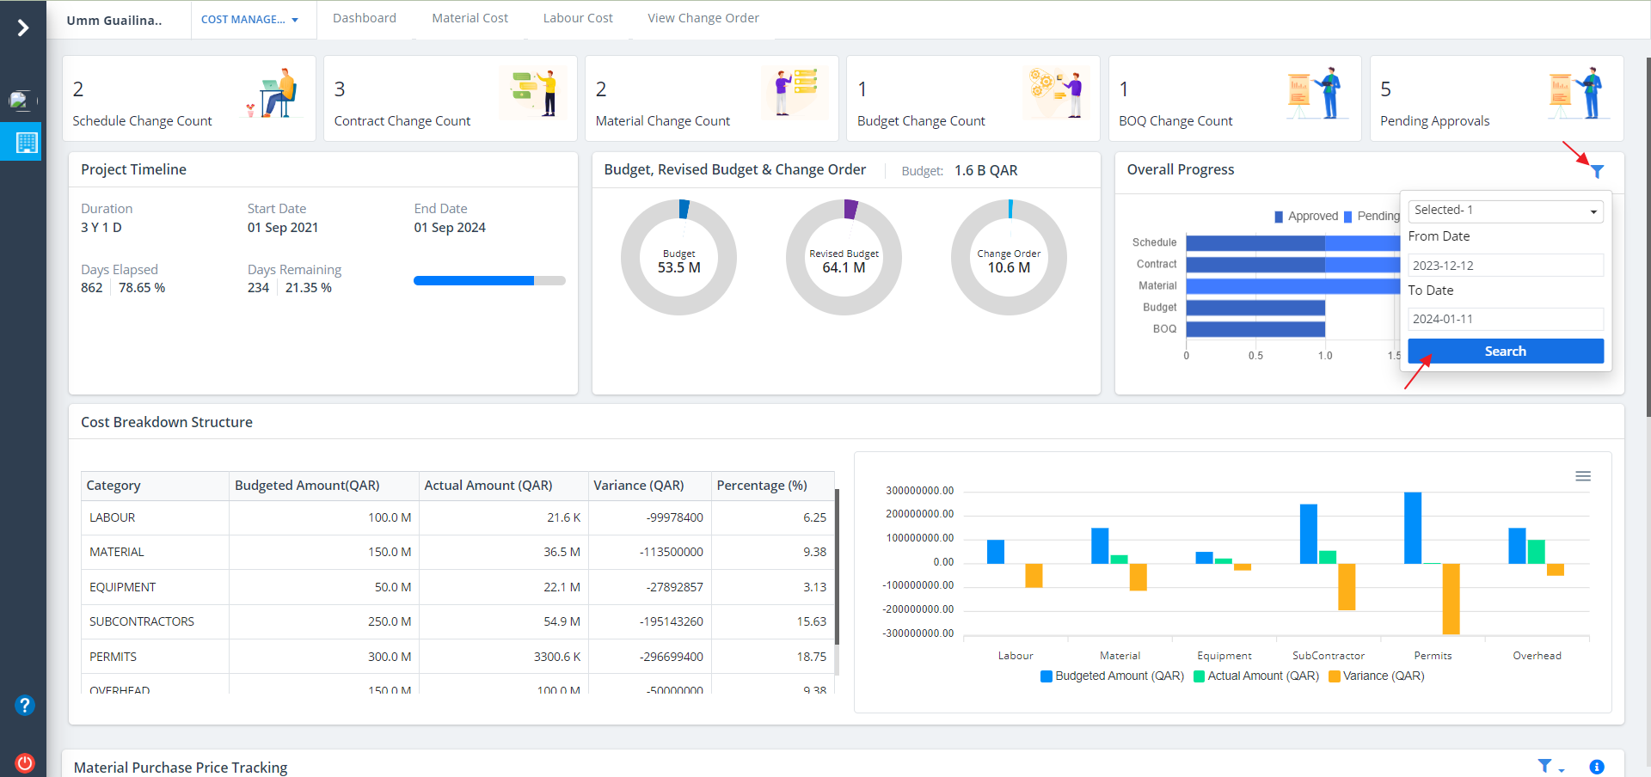The image size is (1651, 777).
Task: Toggle Variance (QAR) legend series
Action: (x=1377, y=676)
